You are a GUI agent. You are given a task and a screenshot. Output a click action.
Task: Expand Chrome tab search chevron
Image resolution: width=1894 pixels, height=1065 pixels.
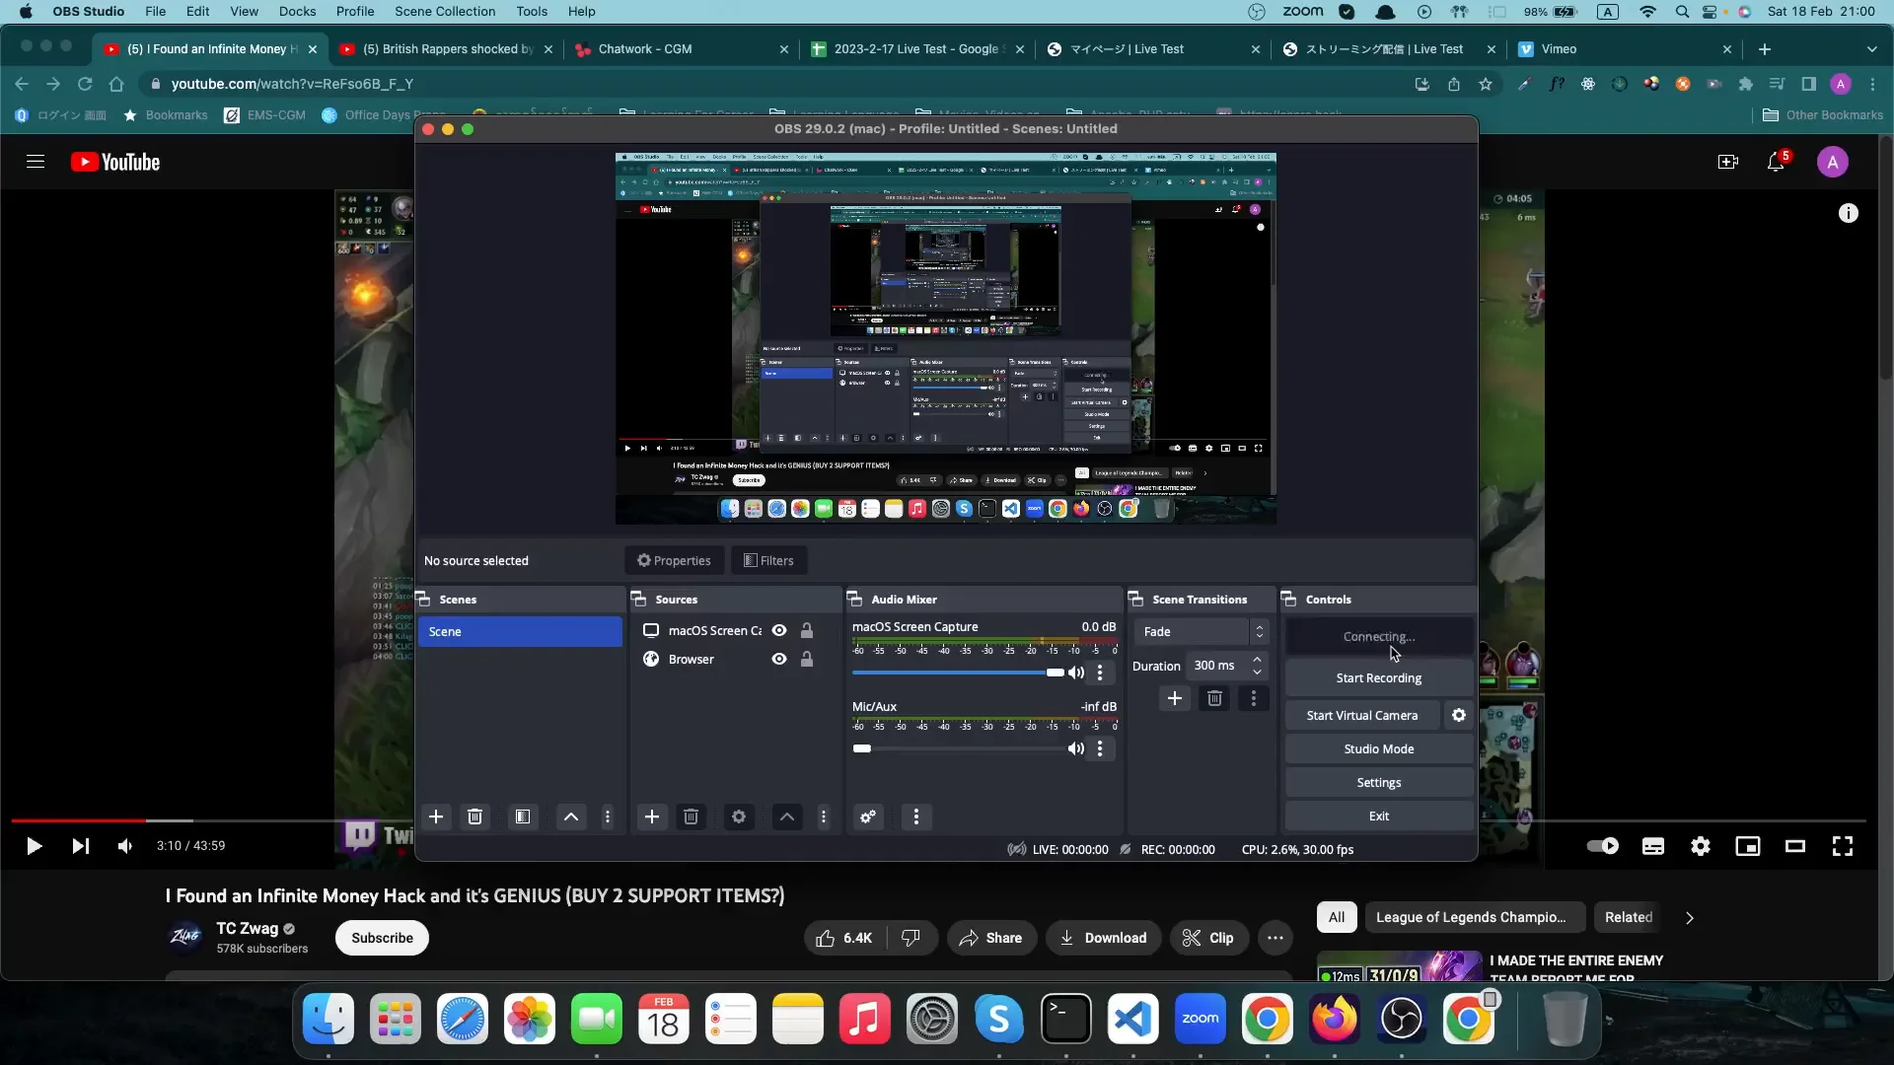[x=1871, y=49]
